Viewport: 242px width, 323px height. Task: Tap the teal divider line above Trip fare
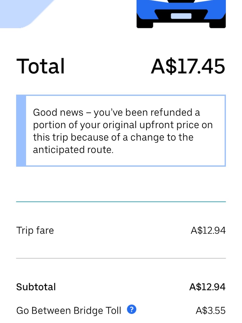[121, 202]
